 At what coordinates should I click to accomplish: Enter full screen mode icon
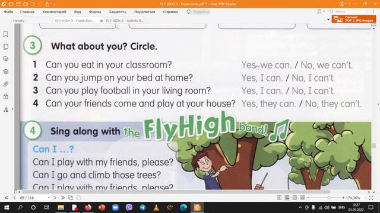(x=371, y=198)
